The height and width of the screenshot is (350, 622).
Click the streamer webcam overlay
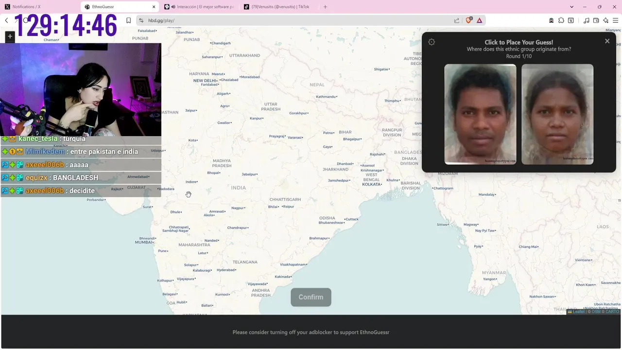(81, 89)
